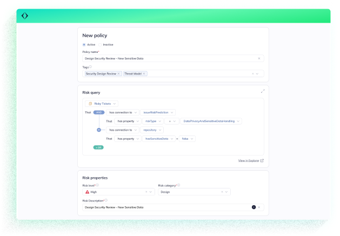Image resolution: width=340 pixels, height=236 pixels.
Task: Clear the Risk level High selection
Action: tap(146, 192)
